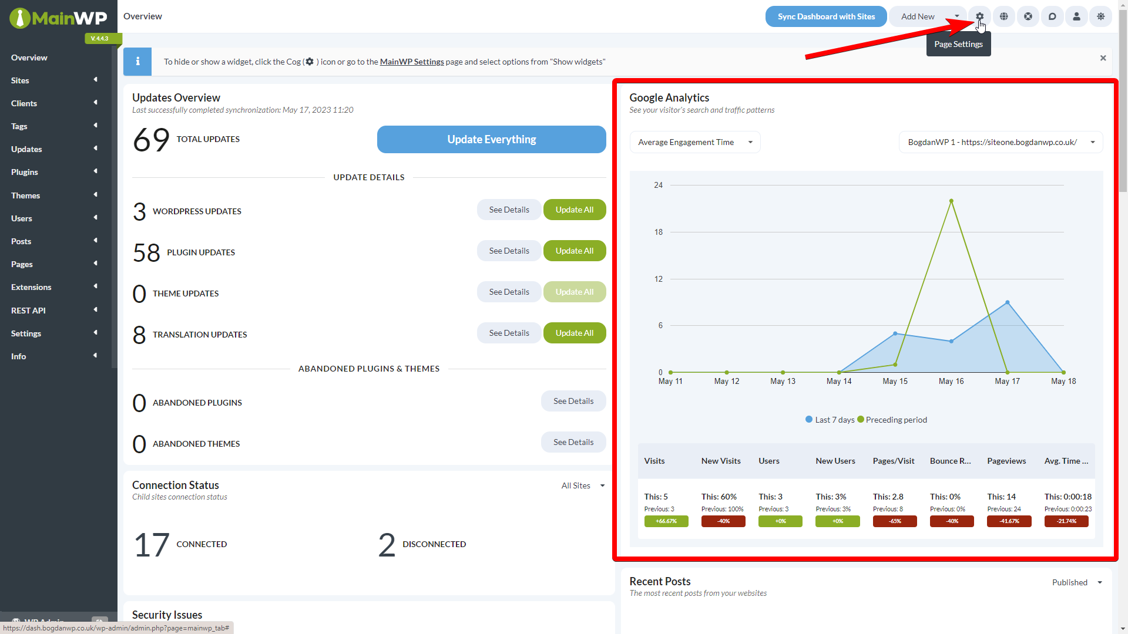The image size is (1128, 634).
Task: Click the user account icon
Action: (x=1076, y=16)
